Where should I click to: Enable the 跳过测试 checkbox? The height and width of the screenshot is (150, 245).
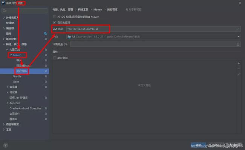pos(55,58)
